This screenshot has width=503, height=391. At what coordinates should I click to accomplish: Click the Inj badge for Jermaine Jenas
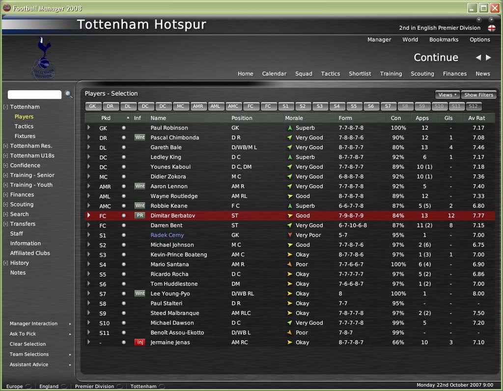coord(140,342)
